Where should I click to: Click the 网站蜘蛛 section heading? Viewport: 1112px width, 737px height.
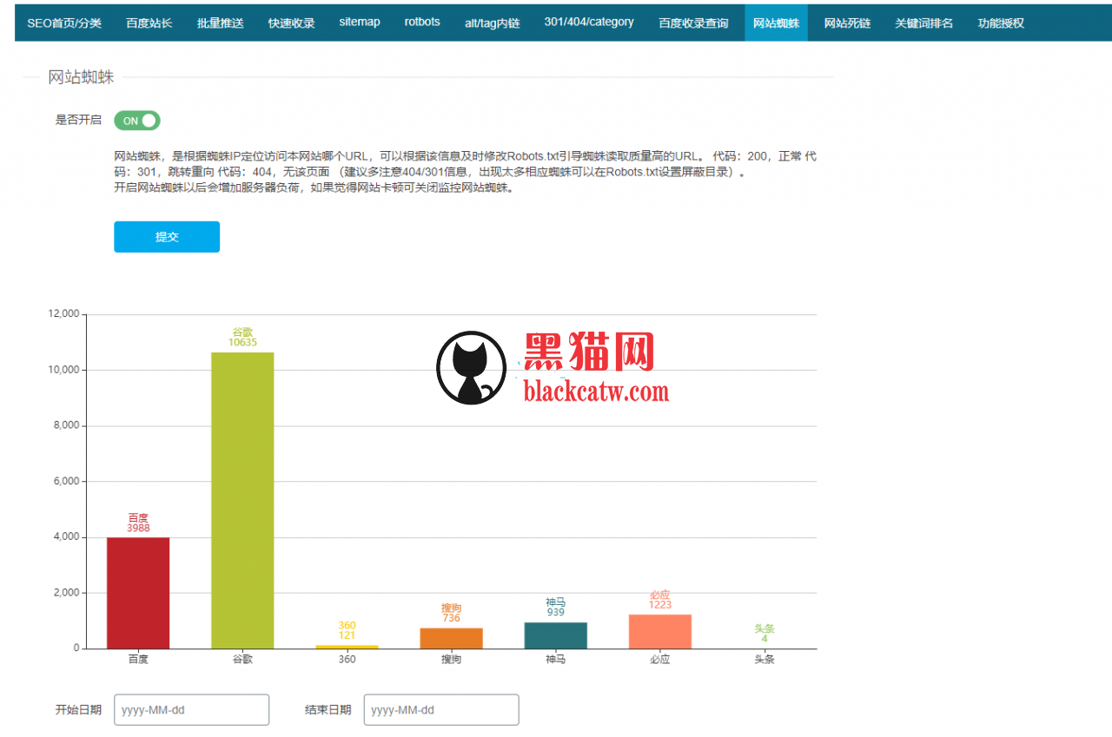81,77
